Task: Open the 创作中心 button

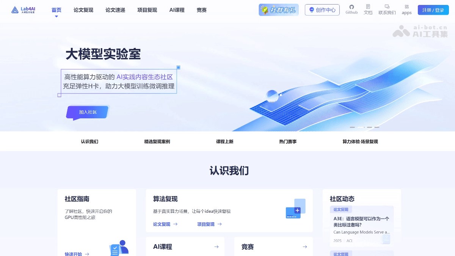Action: (x=322, y=10)
